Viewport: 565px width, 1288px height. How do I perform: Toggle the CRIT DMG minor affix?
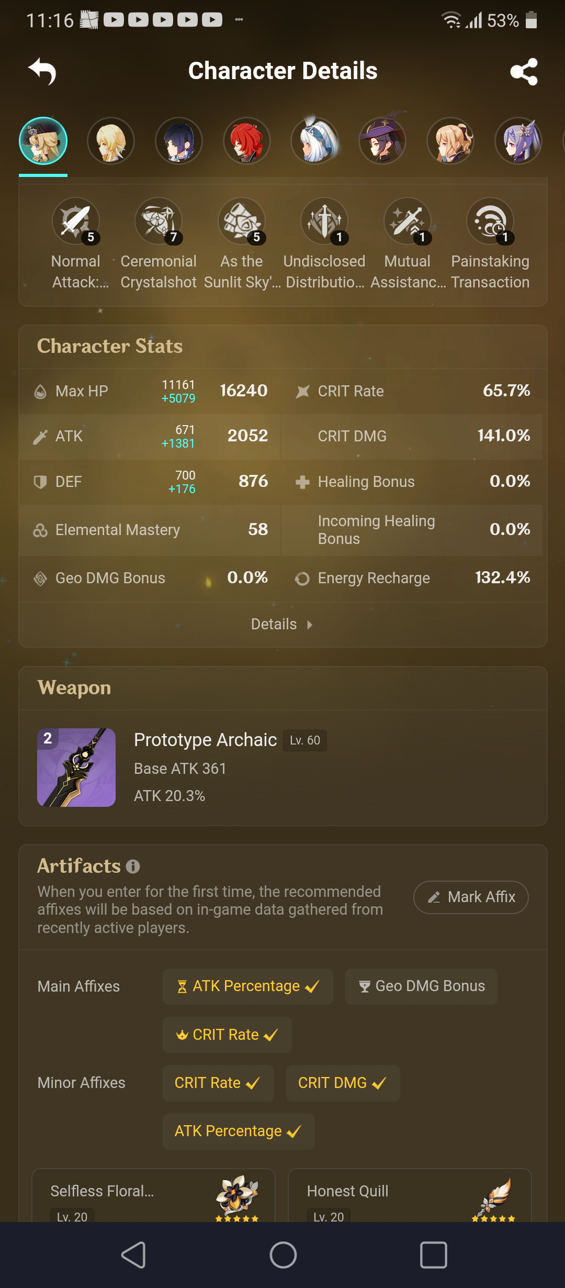[343, 1083]
